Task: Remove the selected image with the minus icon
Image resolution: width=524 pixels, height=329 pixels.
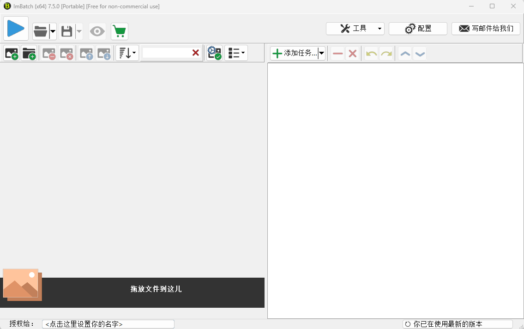Action: click(49, 53)
